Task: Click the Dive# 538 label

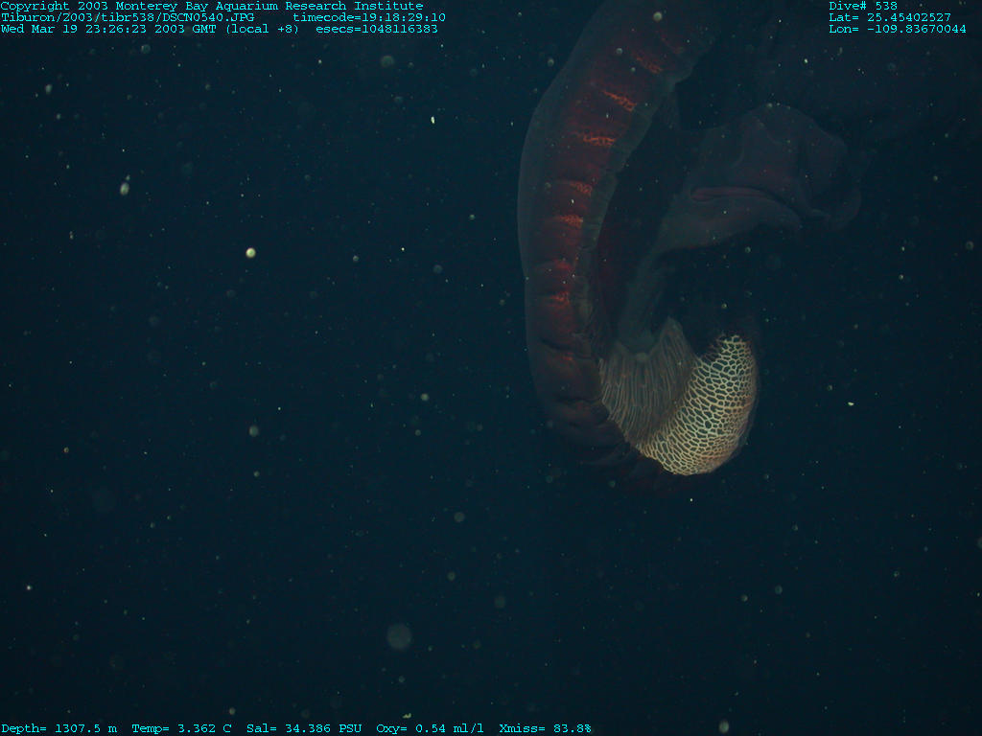Action: click(x=863, y=6)
